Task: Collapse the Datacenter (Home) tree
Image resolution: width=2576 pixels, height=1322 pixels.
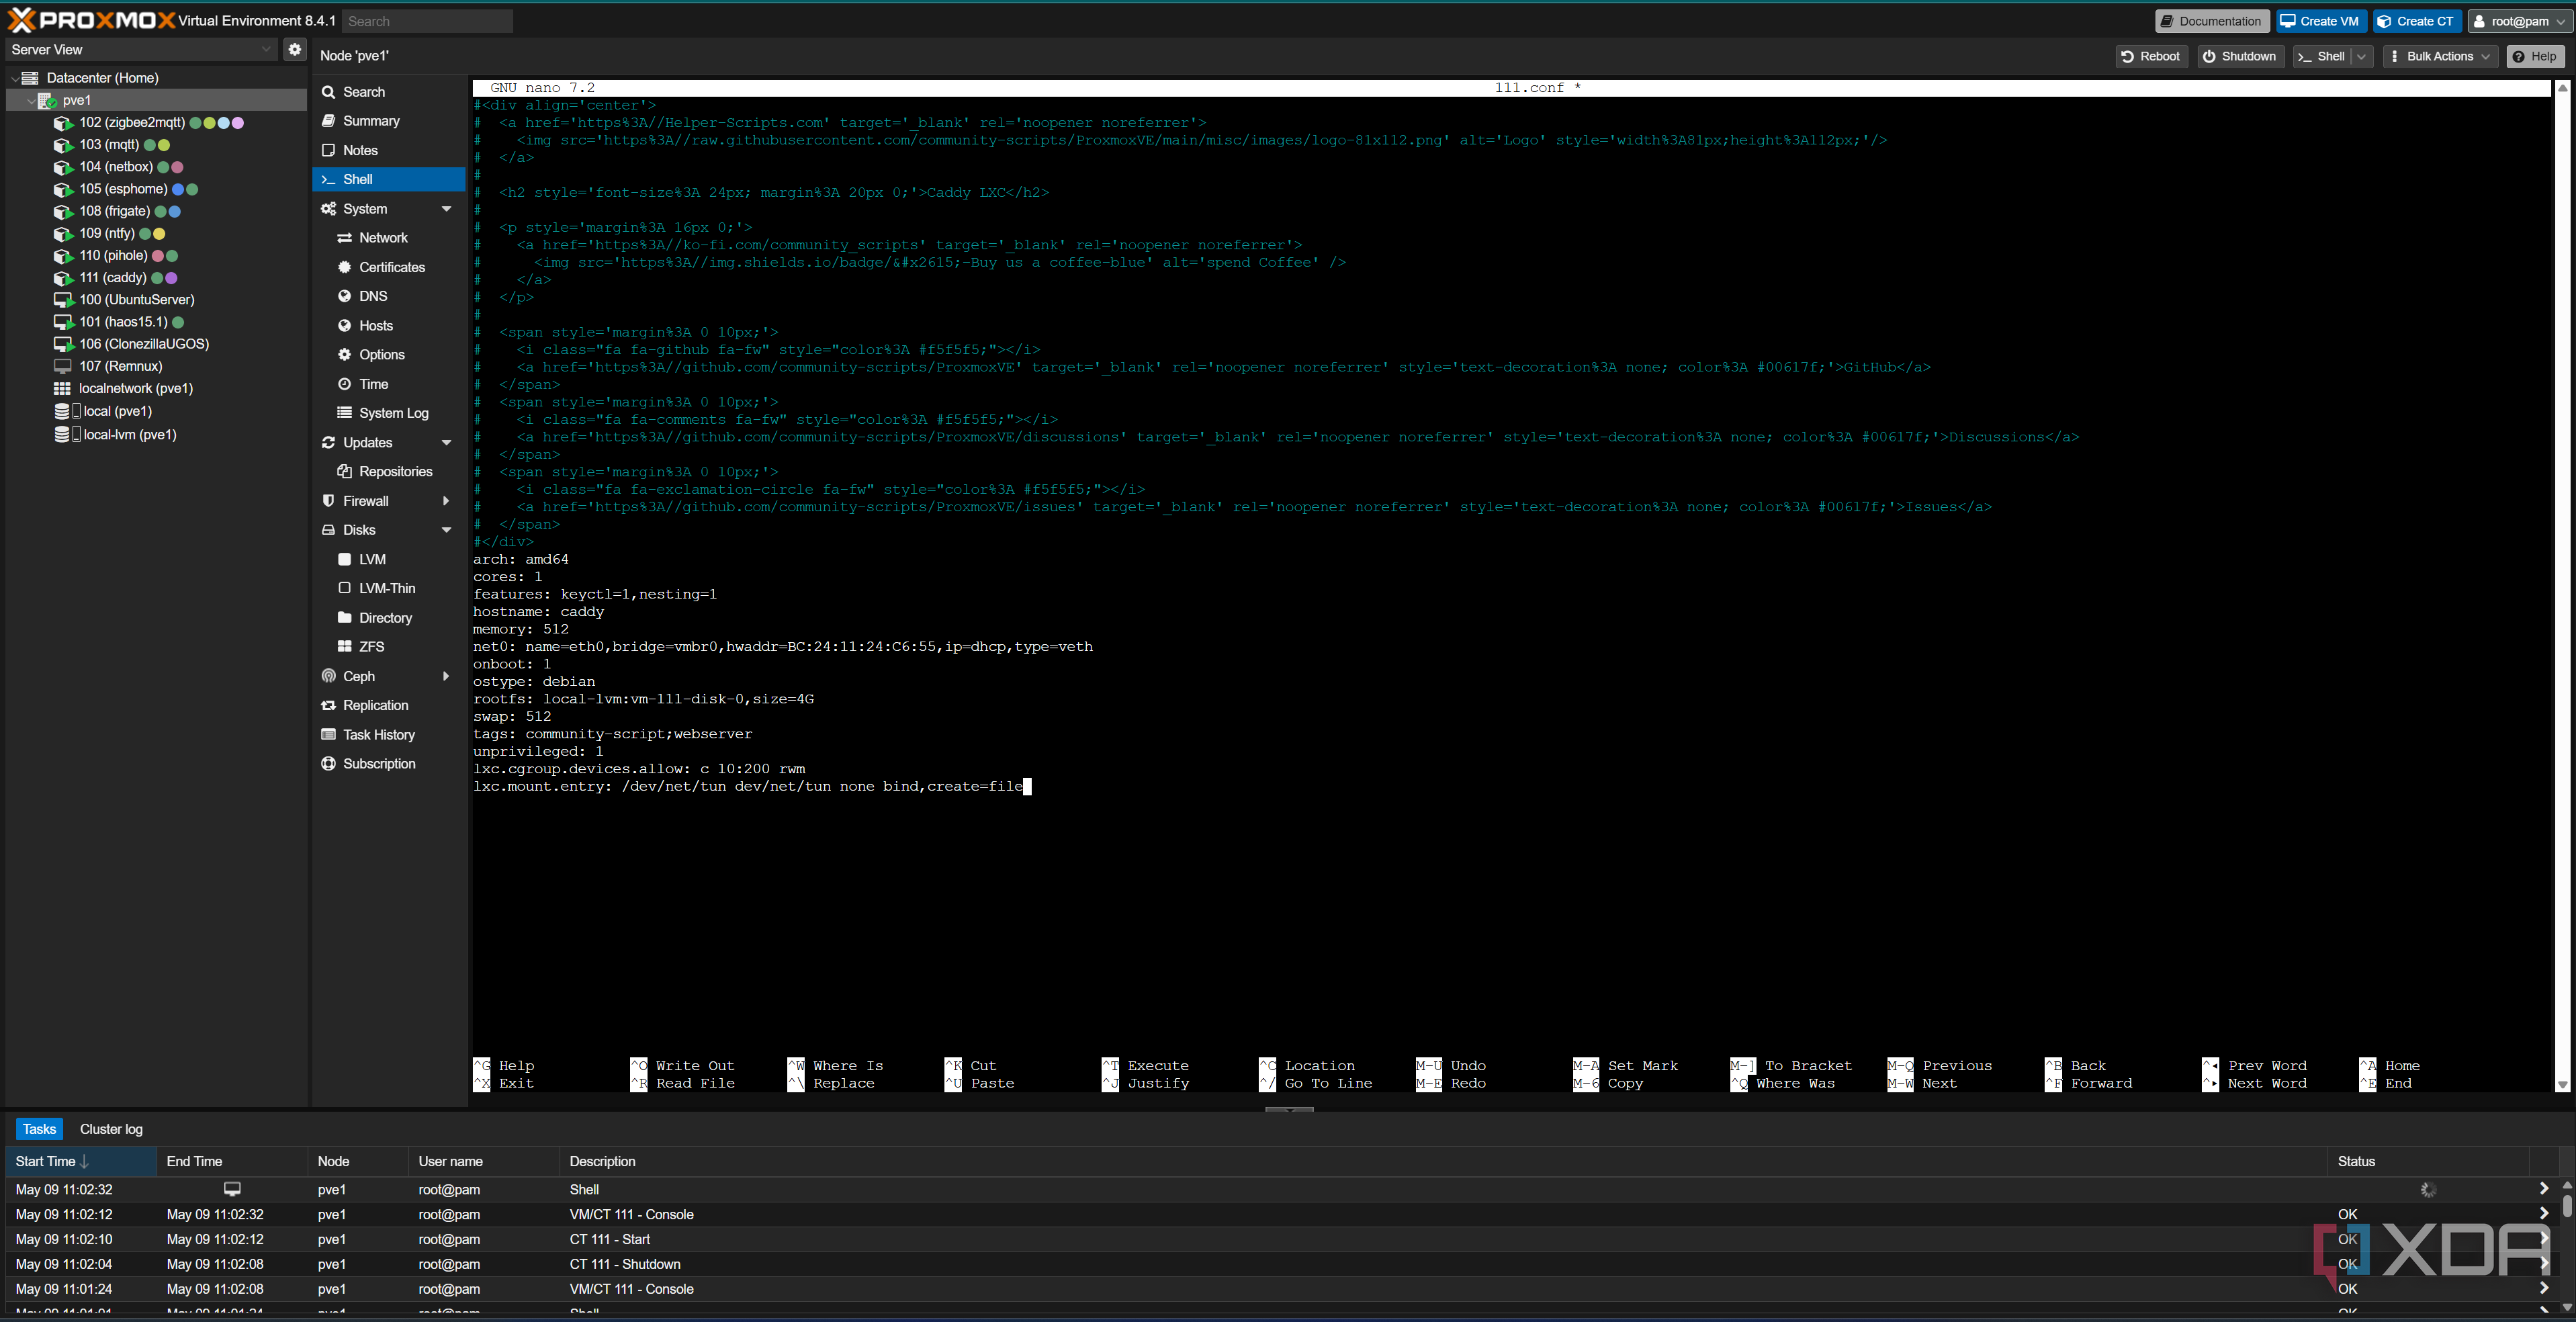Action: click(15, 78)
